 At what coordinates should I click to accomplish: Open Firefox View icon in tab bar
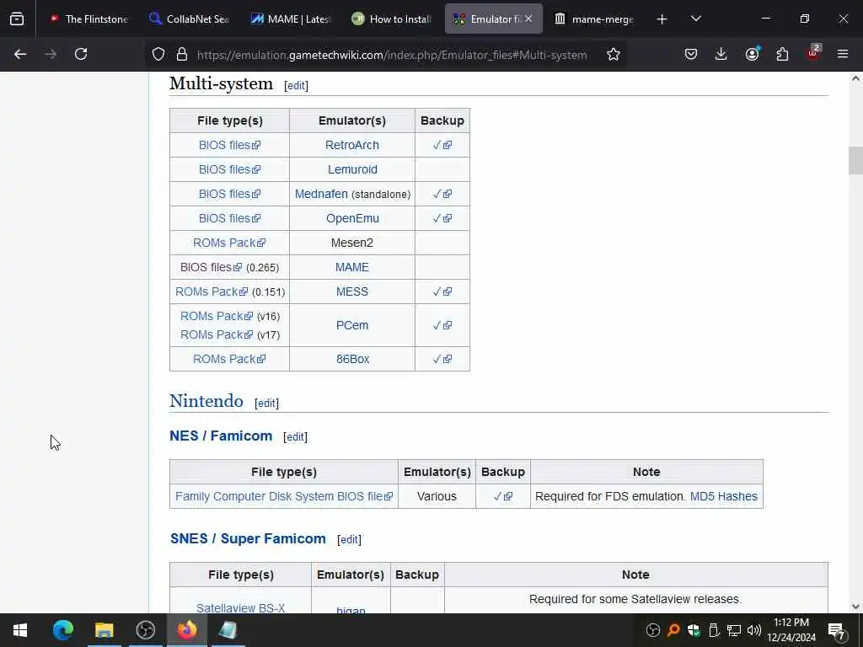[x=17, y=19]
